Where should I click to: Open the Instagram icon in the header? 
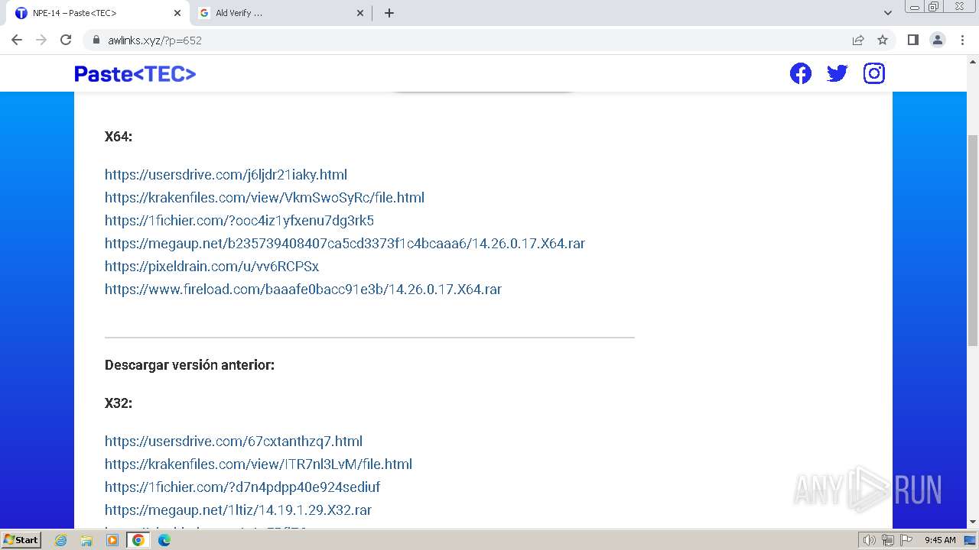pos(874,73)
